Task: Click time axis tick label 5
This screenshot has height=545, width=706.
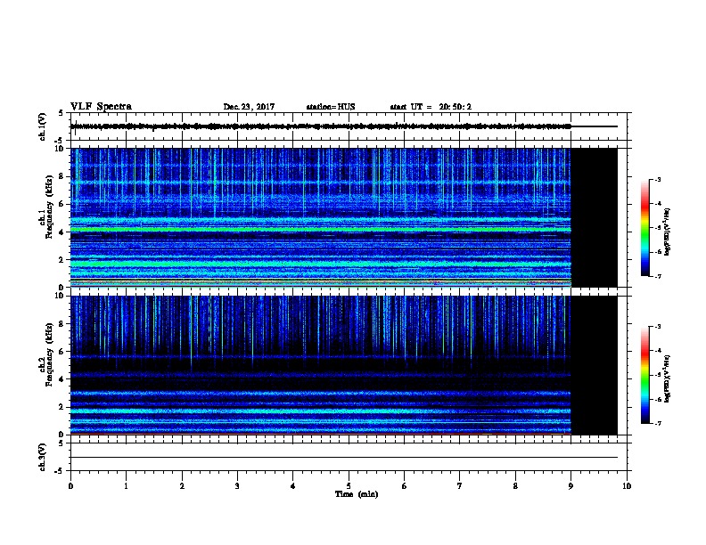Action: (349, 486)
